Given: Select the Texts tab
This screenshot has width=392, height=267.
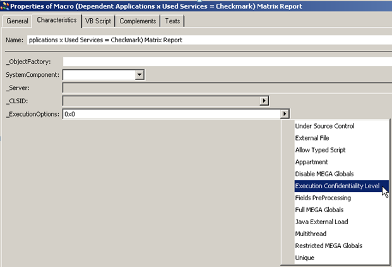Looking at the screenshot, I should 172,21.
